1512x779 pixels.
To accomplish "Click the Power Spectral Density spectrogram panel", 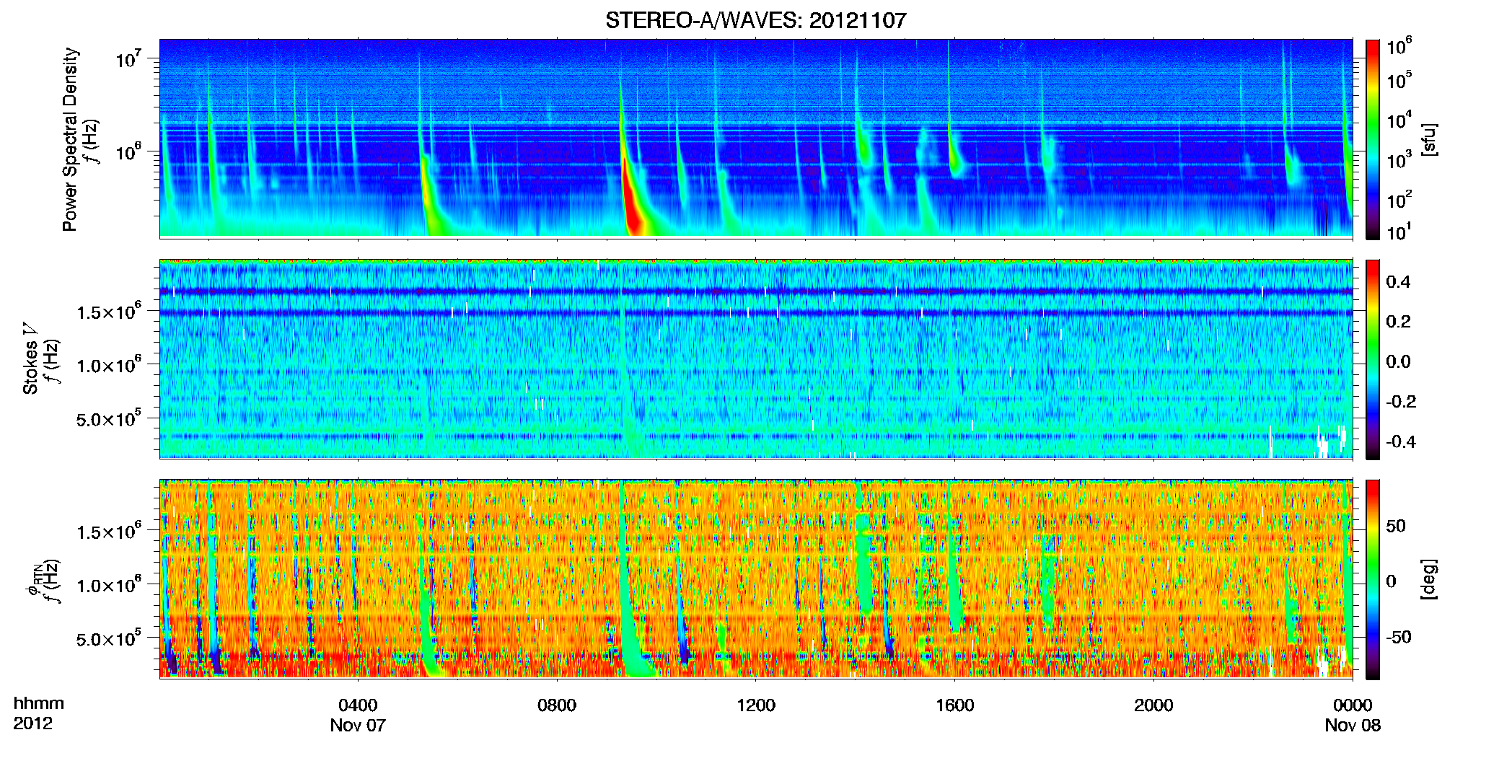I will (x=756, y=138).
